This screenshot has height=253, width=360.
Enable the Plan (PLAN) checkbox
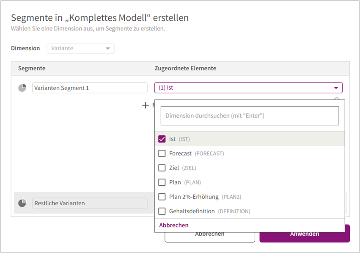162,182
